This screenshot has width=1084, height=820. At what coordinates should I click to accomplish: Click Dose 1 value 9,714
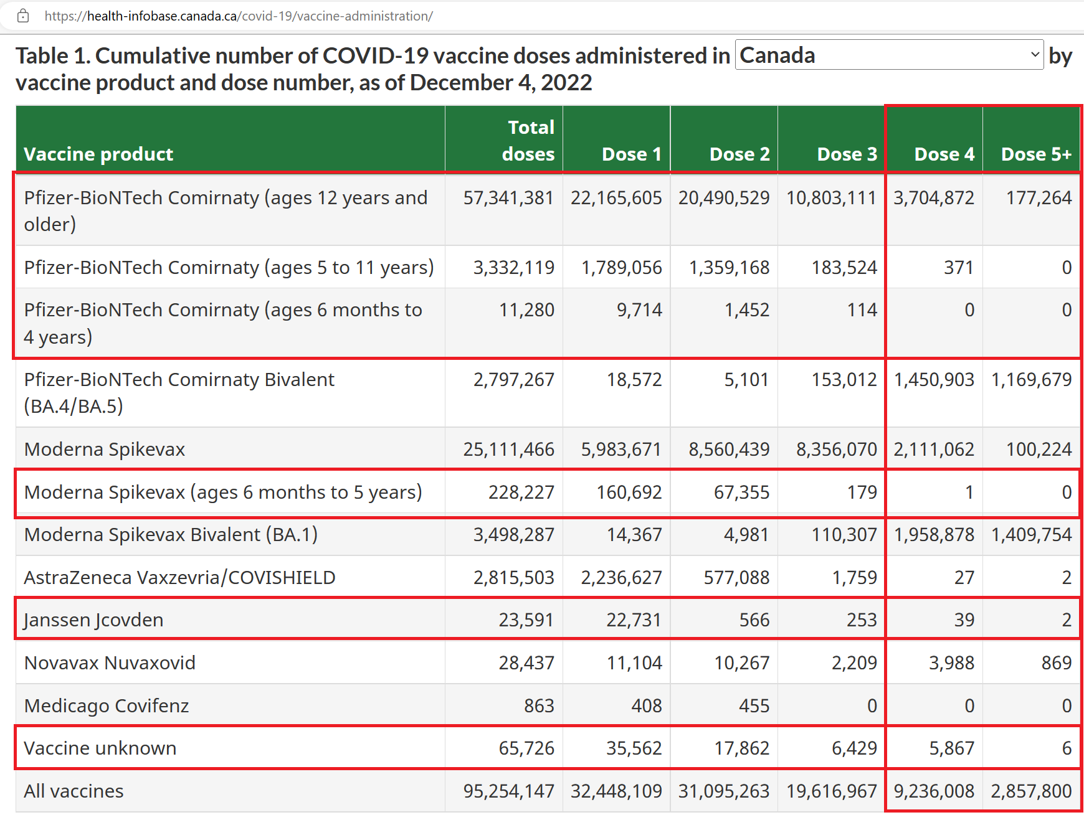640,310
